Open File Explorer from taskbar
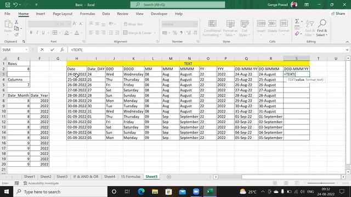Viewport: 351px width, 197px height. pyautogui.click(x=155, y=192)
